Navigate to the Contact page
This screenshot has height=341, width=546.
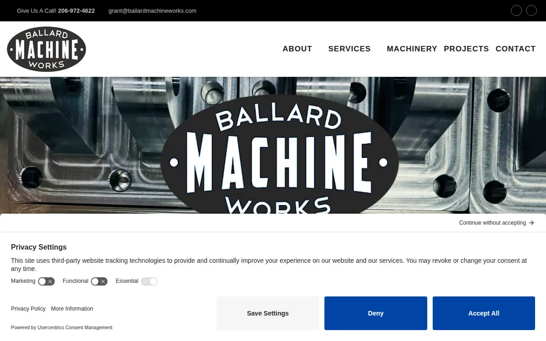516,49
